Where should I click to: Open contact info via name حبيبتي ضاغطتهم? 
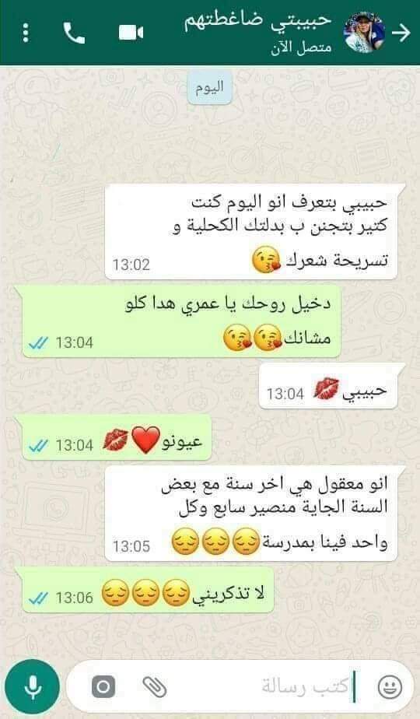(257, 22)
